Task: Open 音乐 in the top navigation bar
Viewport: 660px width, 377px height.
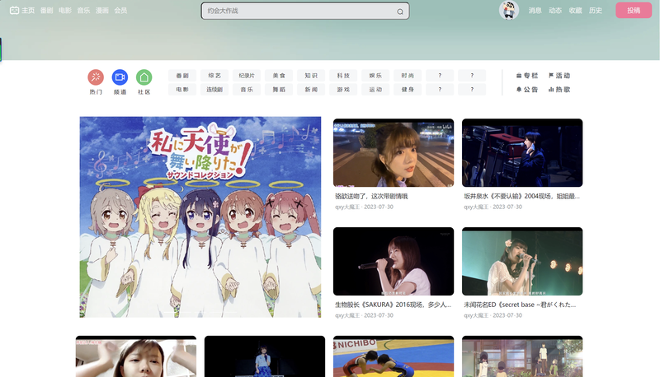Action: click(84, 11)
